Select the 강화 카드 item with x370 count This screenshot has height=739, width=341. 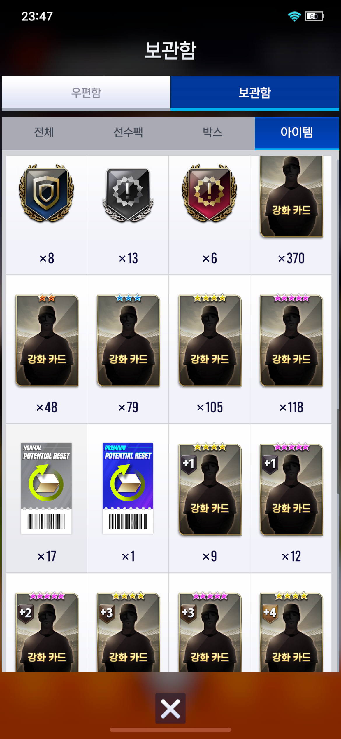pos(291,215)
